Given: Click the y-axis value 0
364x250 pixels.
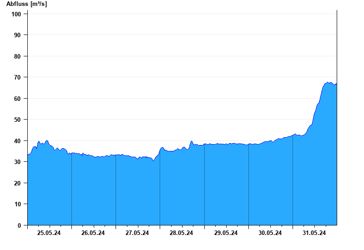Looking at the screenshot, I should 19,225.
